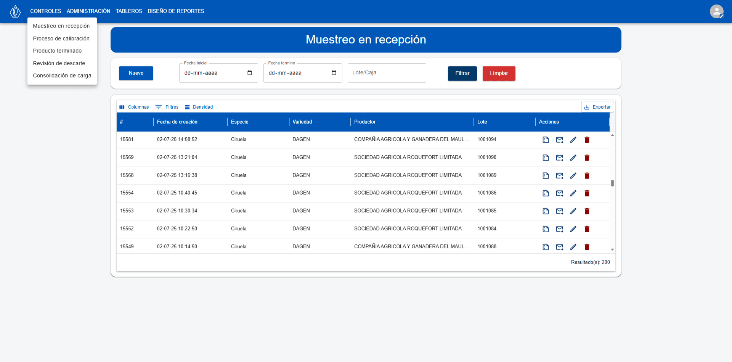This screenshot has width=732, height=362.
Task: Click the Nuevo button
Action: click(x=136, y=73)
